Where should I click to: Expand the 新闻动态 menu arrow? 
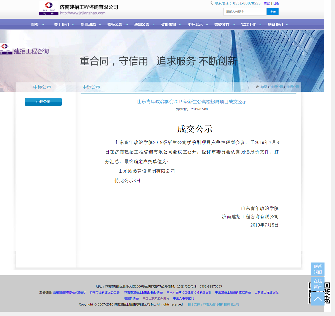click(x=100, y=25)
